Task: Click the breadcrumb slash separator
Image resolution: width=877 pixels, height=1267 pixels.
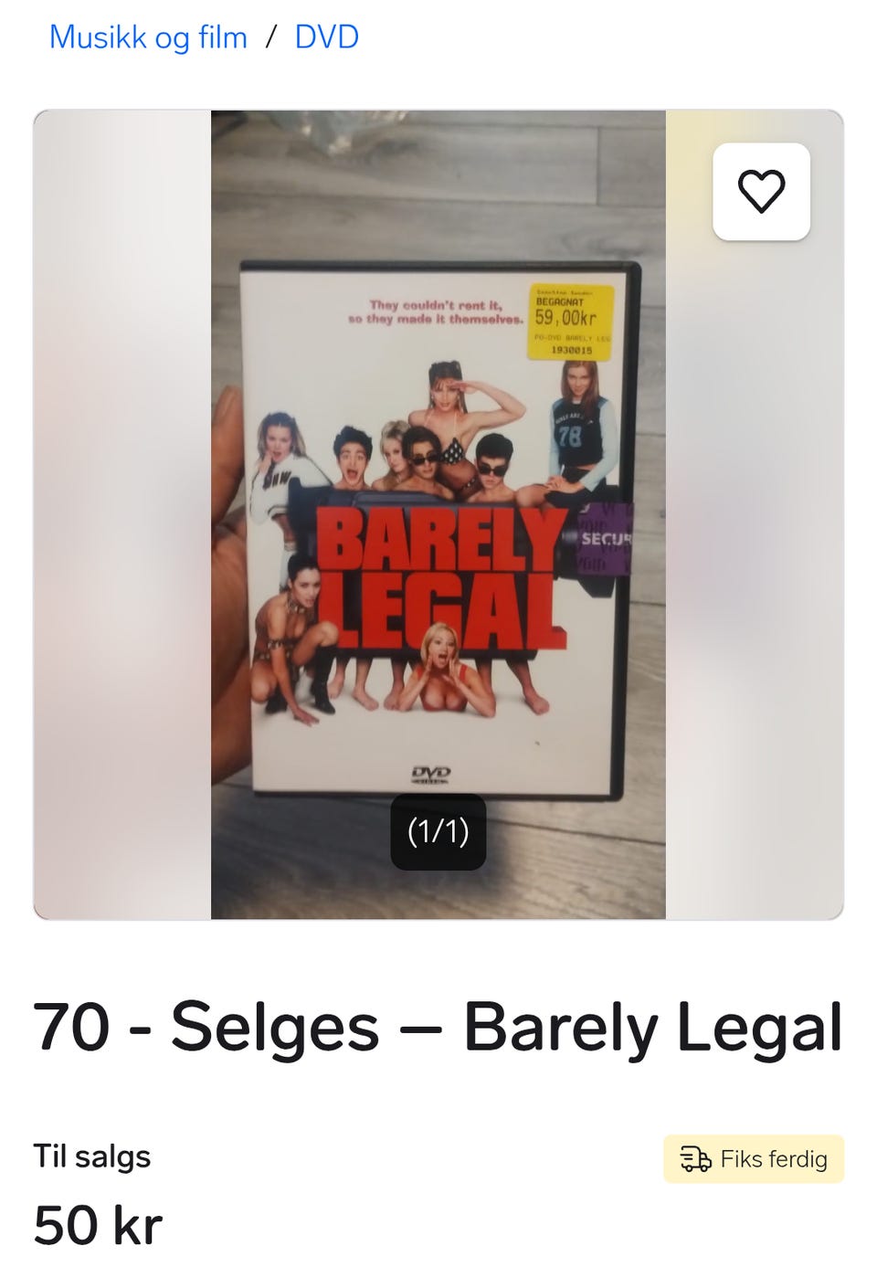Action: coord(271,37)
